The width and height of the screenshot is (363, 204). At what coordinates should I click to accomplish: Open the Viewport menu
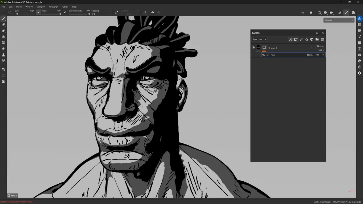(41, 7)
